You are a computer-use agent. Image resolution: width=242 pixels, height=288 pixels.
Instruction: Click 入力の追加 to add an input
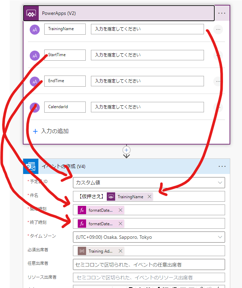click(x=51, y=131)
